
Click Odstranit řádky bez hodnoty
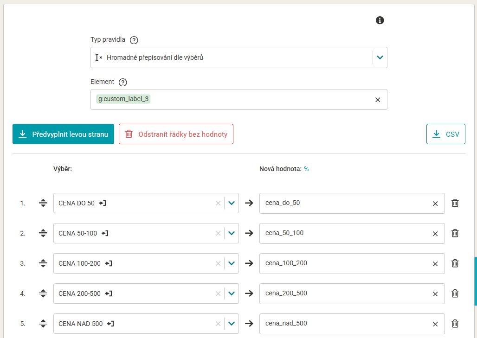(x=176, y=134)
